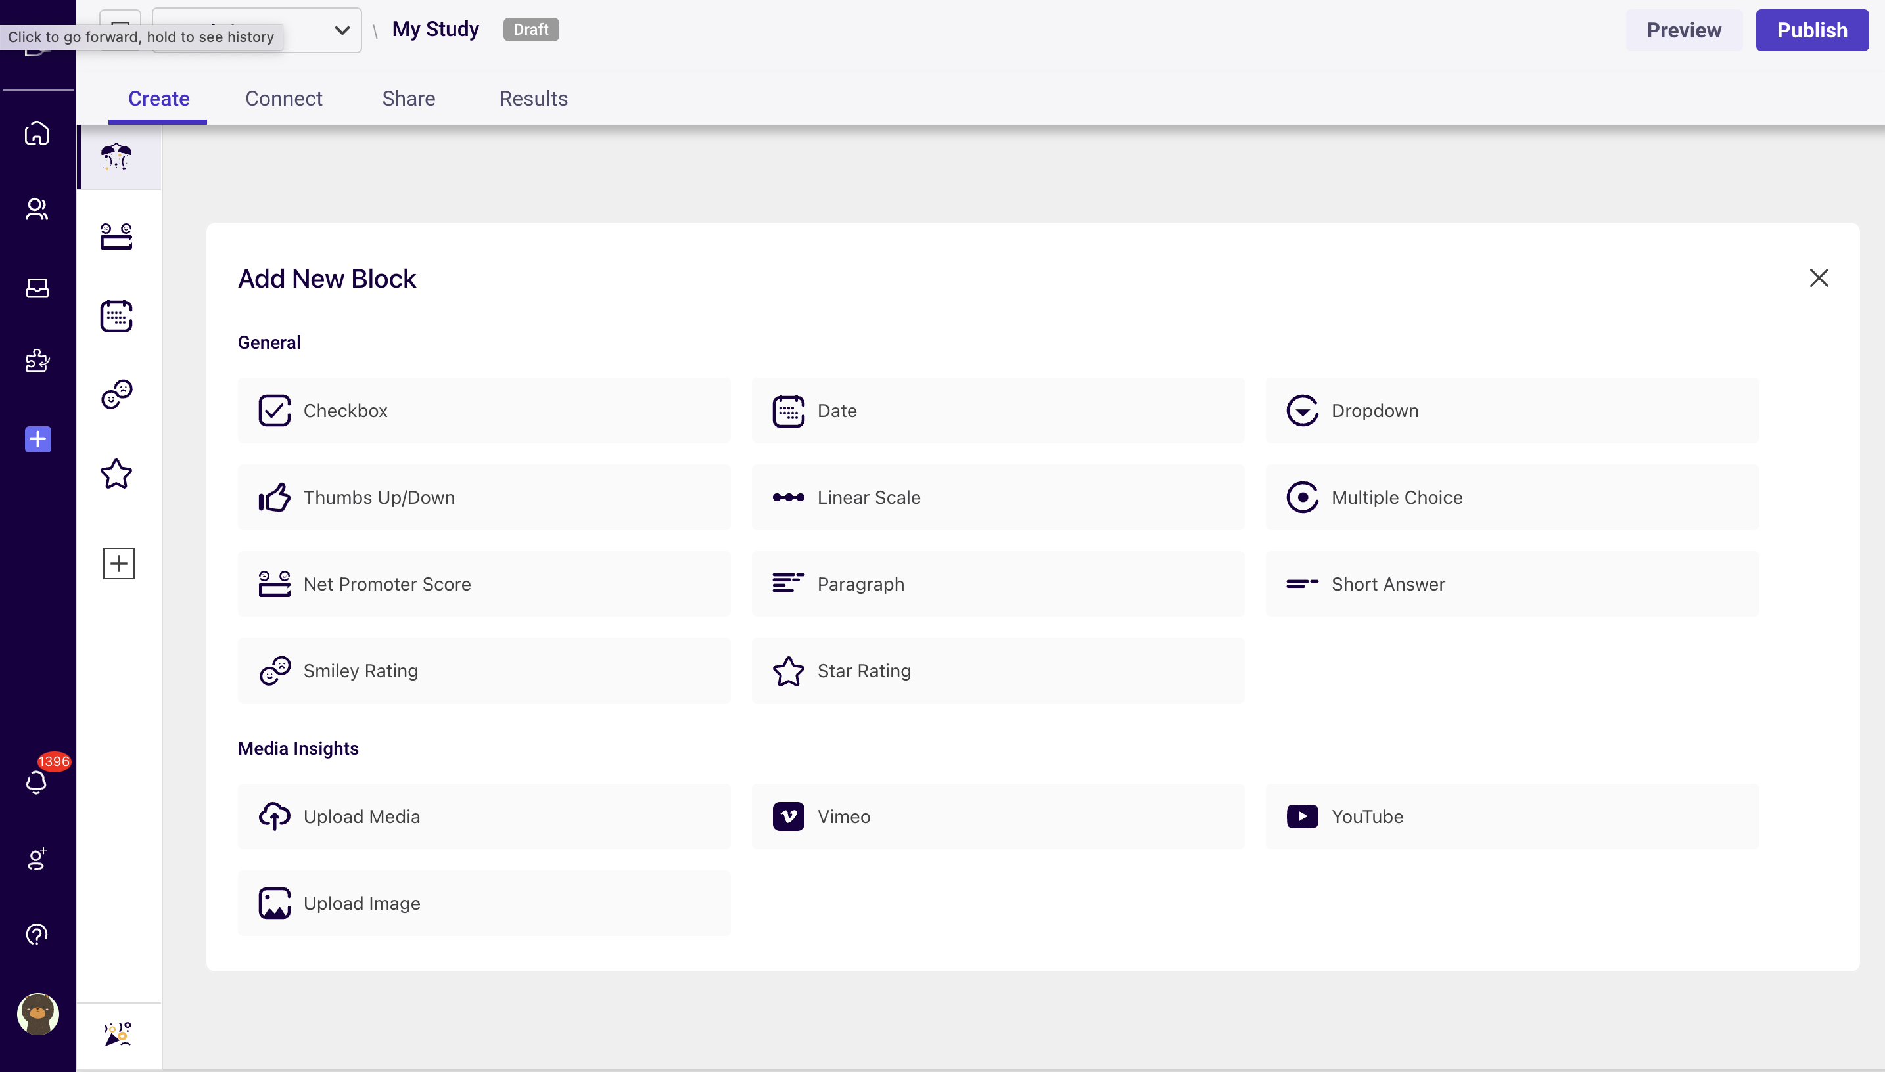Open the bear profile avatar
This screenshot has height=1072, width=1885.
(x=37, y=1014)
